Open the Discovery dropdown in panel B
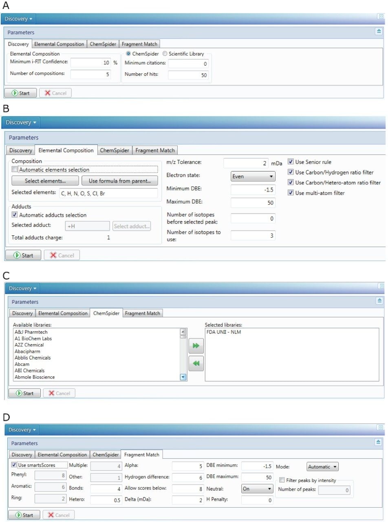This screenshot has height=522, width=388. pyautogui.click(x=20, y=122)
